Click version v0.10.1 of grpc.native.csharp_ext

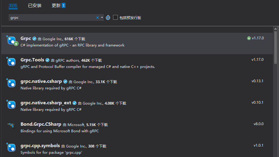(257, 102)
